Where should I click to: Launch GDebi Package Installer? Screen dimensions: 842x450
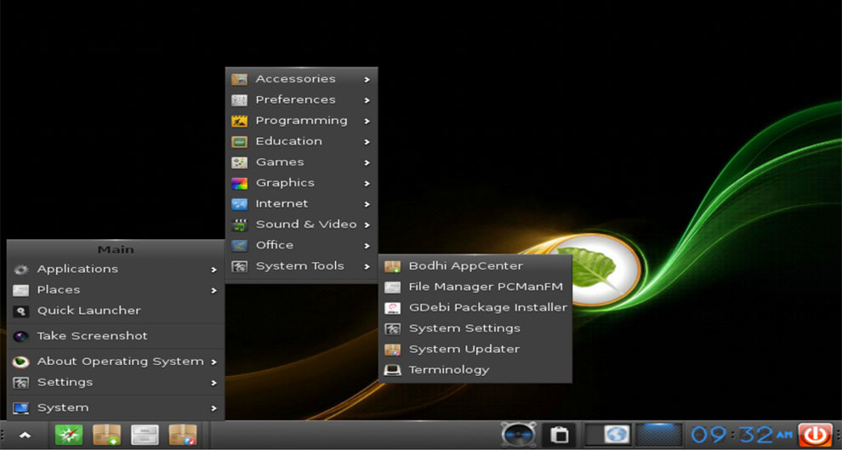(x=475, y=308)
